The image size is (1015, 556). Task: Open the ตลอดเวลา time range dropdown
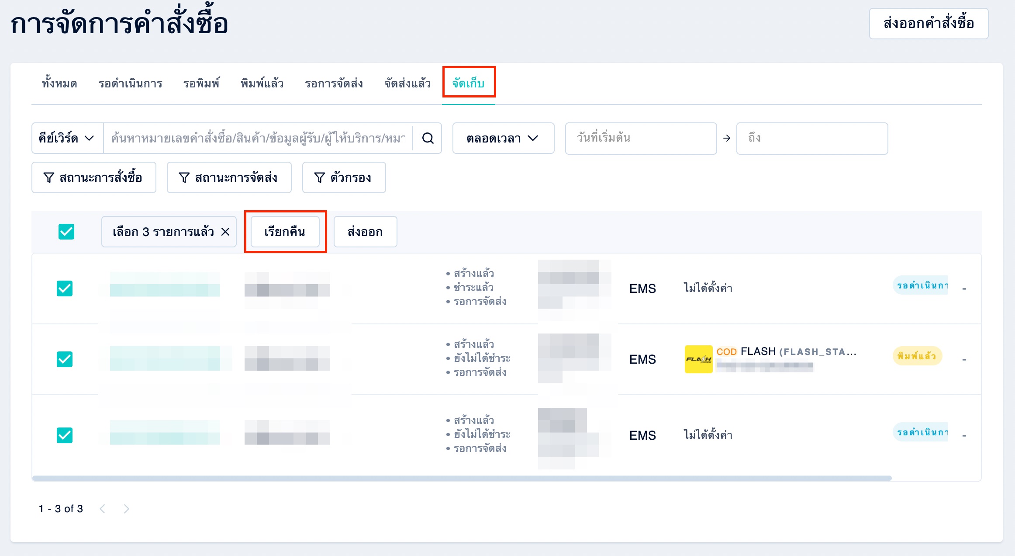click(x=503, y=139)
